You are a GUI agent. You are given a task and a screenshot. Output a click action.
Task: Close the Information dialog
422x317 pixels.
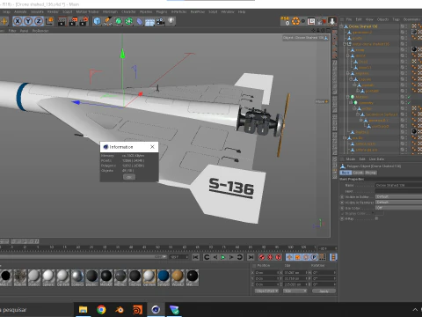[x=152, y=147]
